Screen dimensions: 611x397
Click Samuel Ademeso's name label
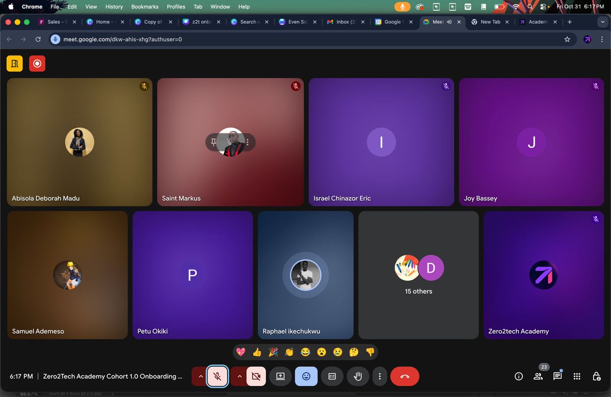point(38,331)
